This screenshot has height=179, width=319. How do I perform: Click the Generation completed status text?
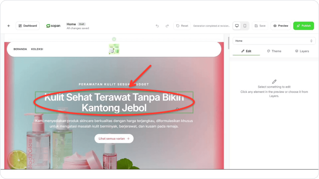211,26
